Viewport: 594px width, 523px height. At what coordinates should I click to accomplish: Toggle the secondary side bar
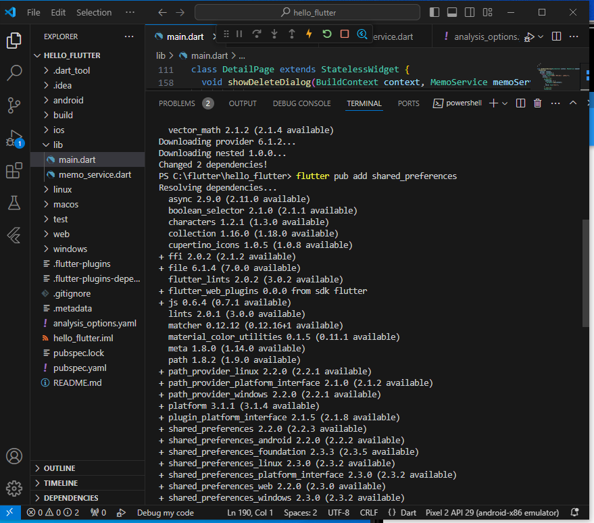tap(470, 12)
